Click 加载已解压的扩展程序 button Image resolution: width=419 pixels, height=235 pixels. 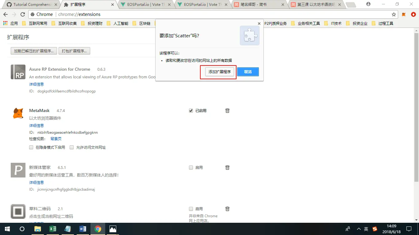click(34, 51)
